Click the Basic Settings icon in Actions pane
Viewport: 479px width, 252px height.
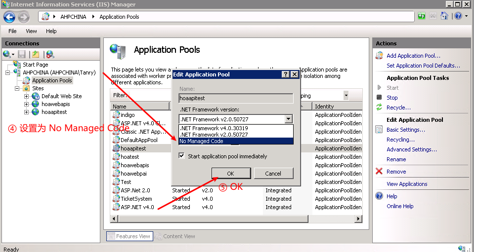coord(379,130)
